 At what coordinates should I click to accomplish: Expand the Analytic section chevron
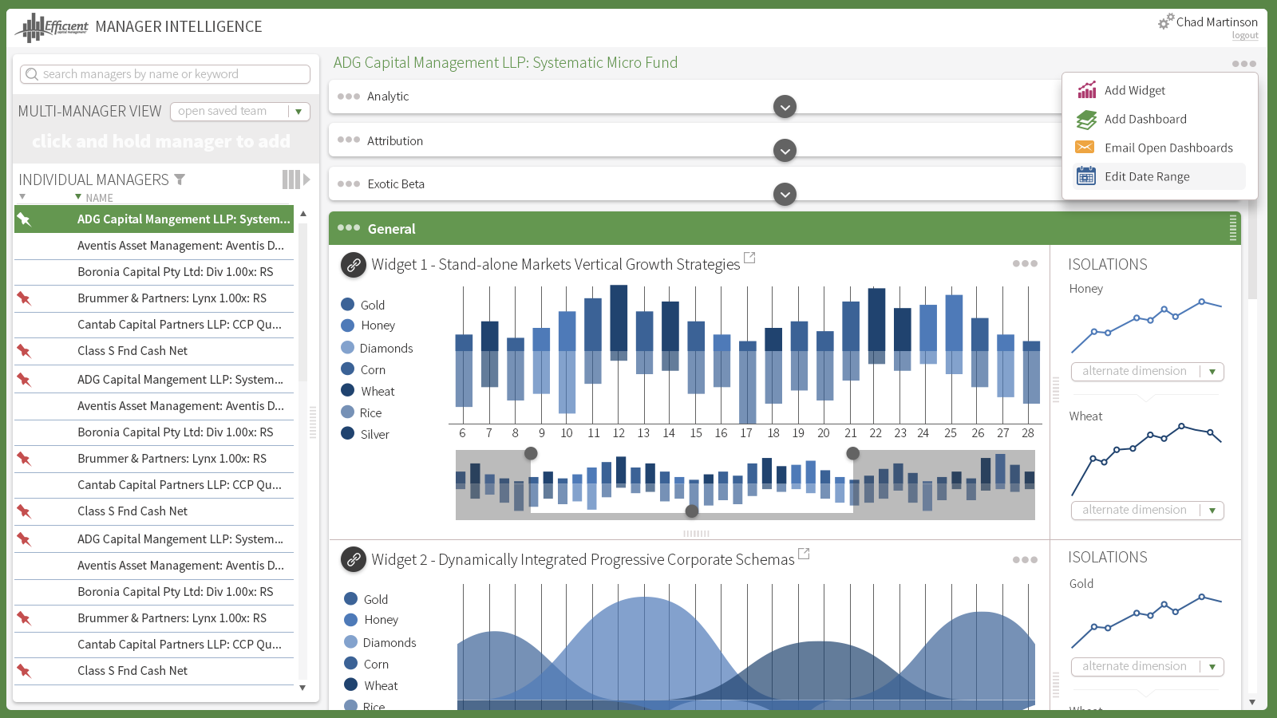point(785,106)
